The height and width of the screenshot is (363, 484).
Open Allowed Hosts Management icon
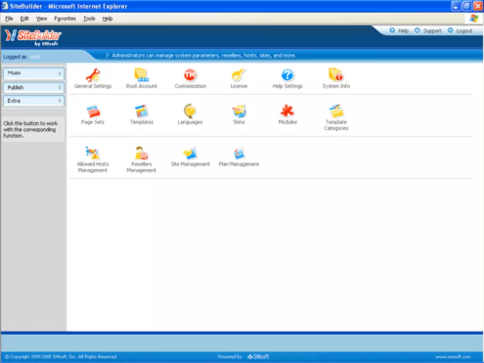point(93,153)
